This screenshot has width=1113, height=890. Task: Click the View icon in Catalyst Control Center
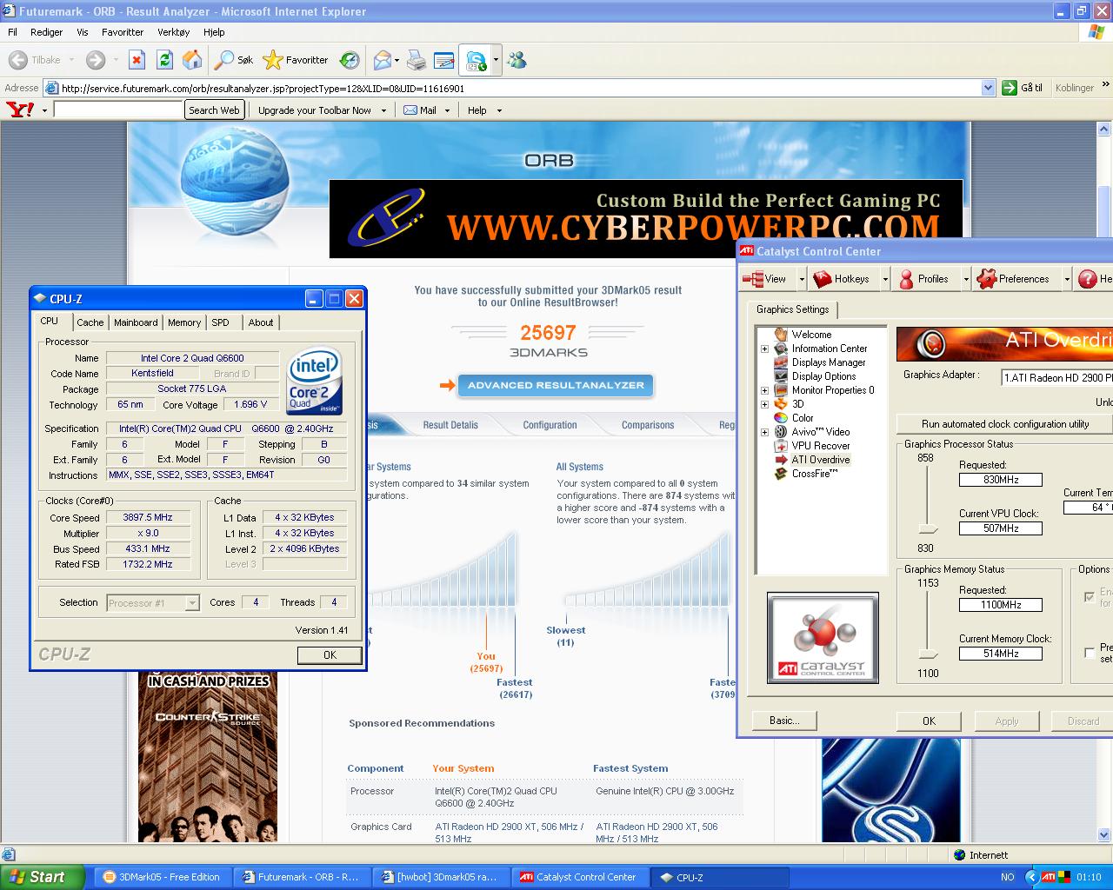[x=752, y=279]
